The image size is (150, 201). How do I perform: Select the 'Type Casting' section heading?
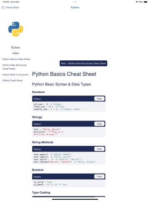click(x=41, y=193)
